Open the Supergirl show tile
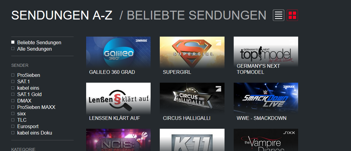This screenshot has width=351, height=151. [192, 56]
